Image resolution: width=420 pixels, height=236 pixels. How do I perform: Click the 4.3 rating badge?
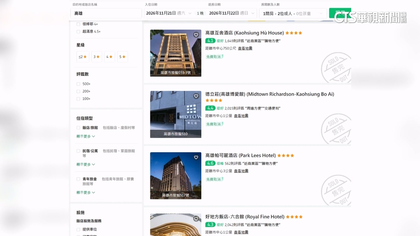[x=210, y=225]
